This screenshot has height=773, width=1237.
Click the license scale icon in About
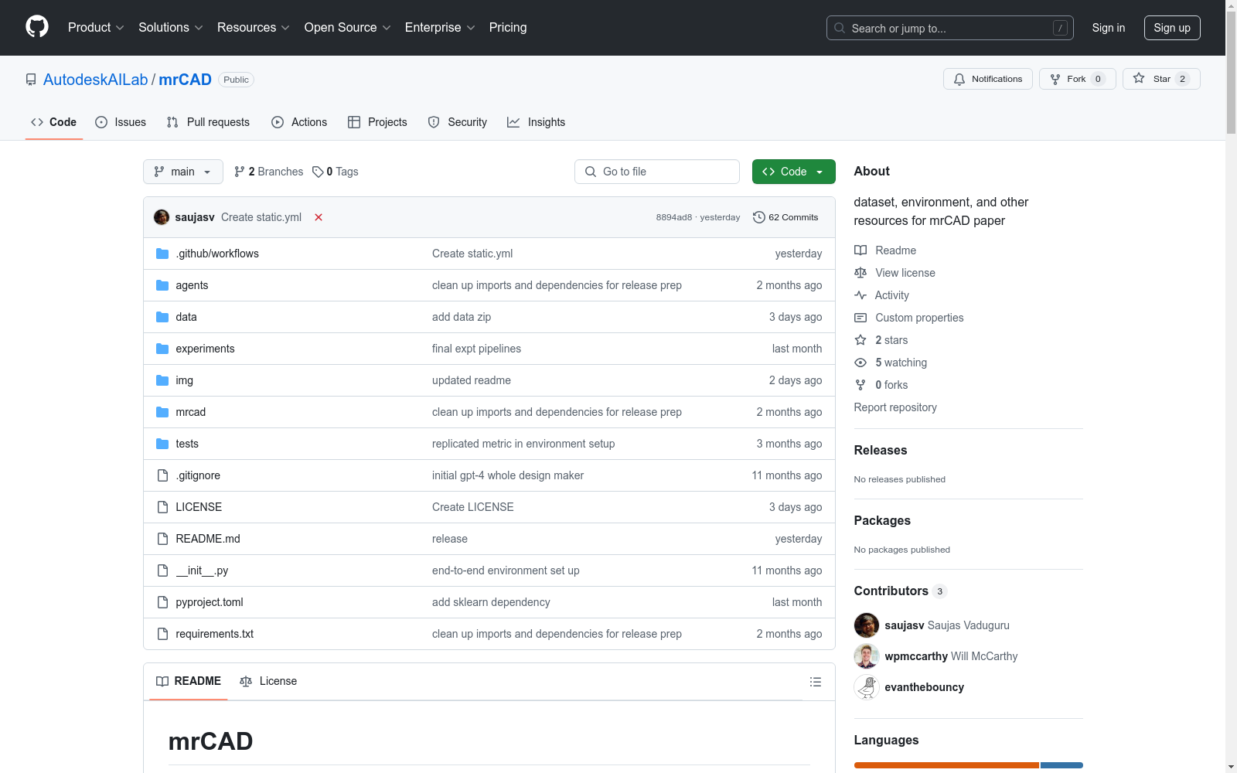[860, 273]
